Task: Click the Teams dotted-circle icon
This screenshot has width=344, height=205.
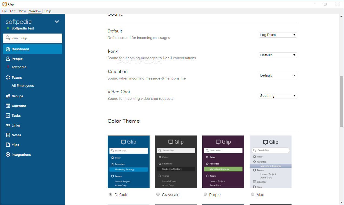Action: point(8,77)
